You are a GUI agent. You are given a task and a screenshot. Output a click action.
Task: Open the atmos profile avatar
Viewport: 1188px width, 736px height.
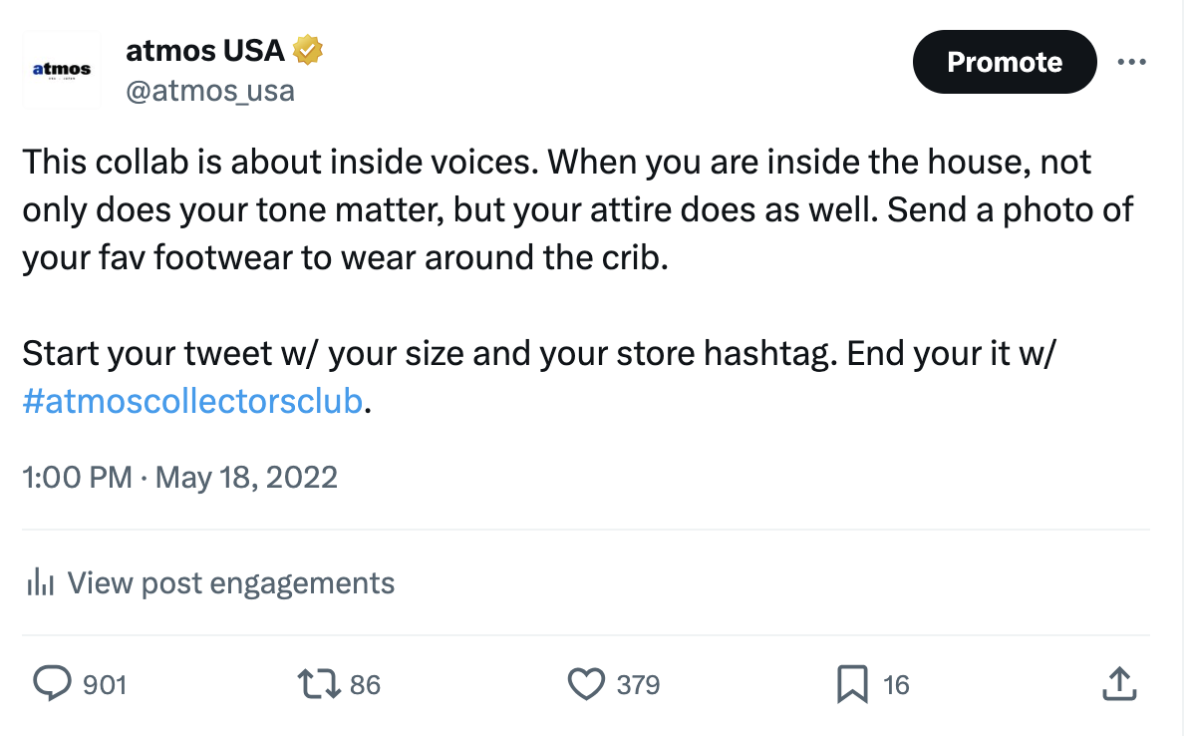(62, 69)
